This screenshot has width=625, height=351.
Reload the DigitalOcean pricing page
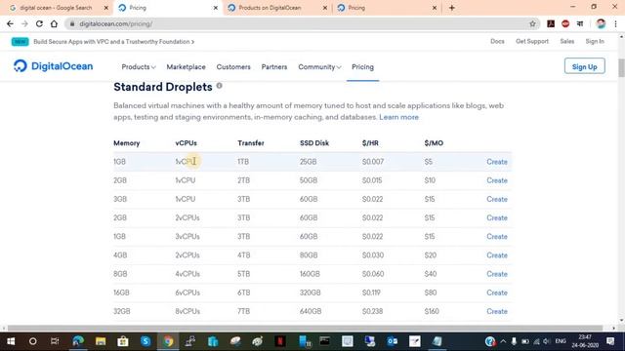click(39, 23)
